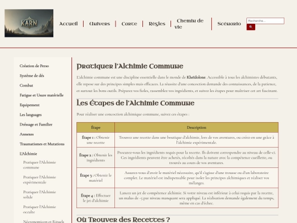This screenshot has width=297, height=223.
Task: Select L'Alchimie in the sidebar
Action: pyautogui.click(x=28, y=154)
